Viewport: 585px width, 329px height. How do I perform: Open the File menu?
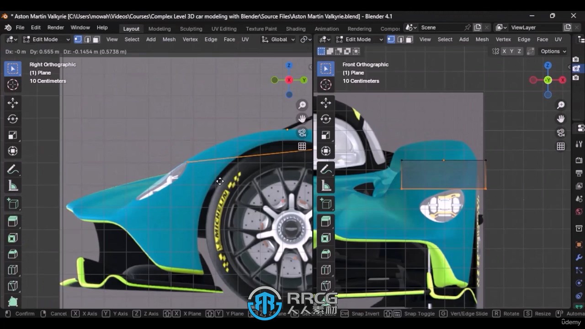tap(20, 27)
